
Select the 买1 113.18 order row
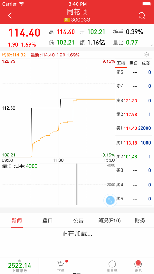(134, 143)
